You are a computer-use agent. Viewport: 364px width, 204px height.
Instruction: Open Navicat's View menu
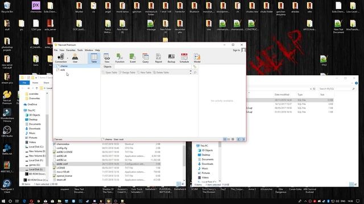point(62,50)
